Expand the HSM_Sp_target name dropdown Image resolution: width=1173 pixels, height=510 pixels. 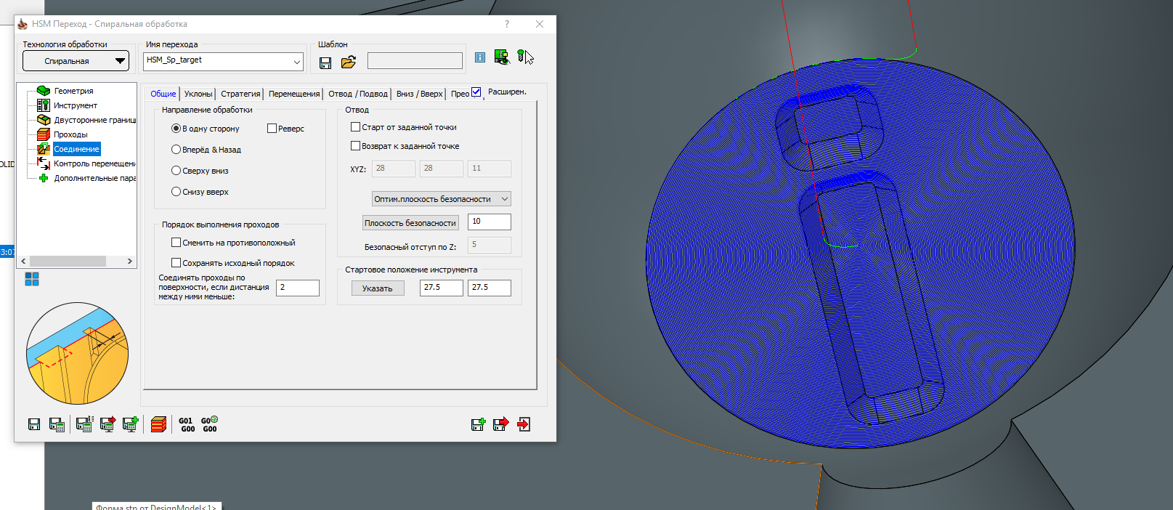296,62
